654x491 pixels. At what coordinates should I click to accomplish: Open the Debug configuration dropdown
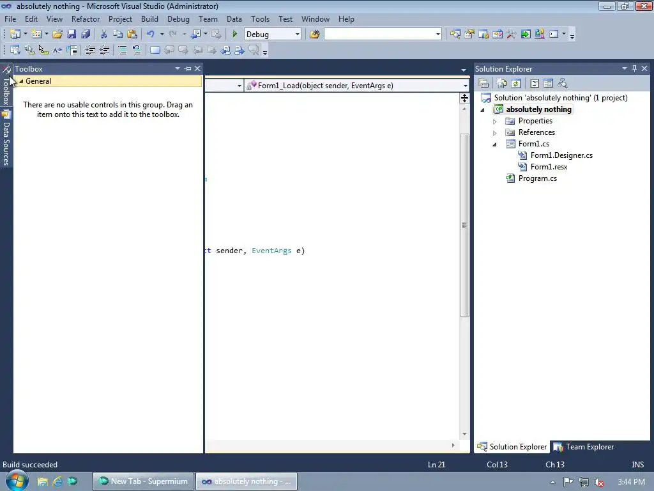(x=298, y=35)
